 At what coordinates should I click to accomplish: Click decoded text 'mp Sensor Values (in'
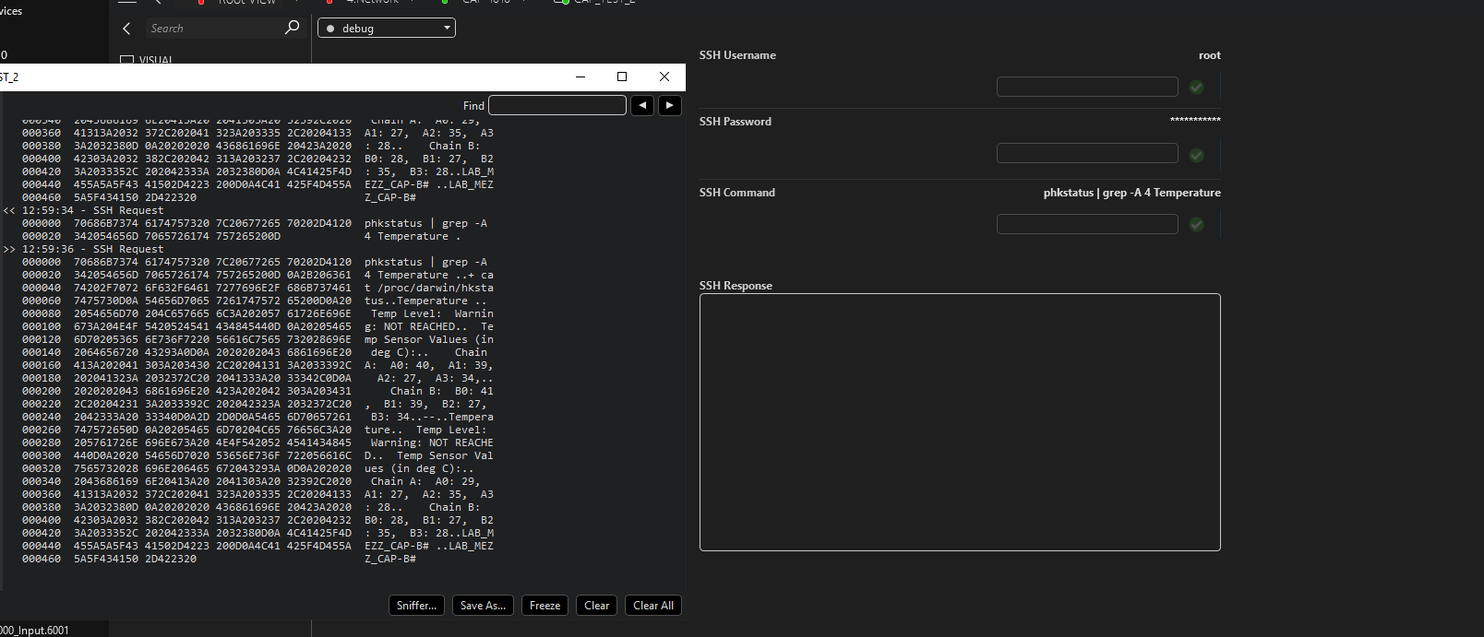click(429, 339)
